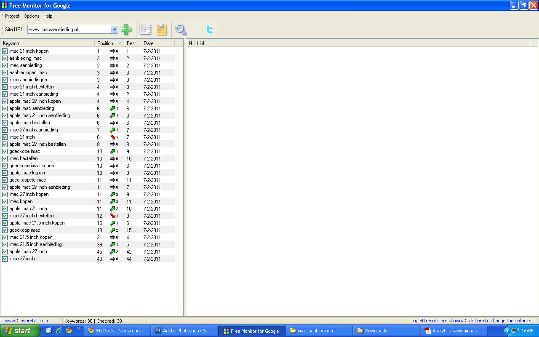
Task: Click green up arrow for 'apple imac 21 inch'
Action: (x=112, y=209)
